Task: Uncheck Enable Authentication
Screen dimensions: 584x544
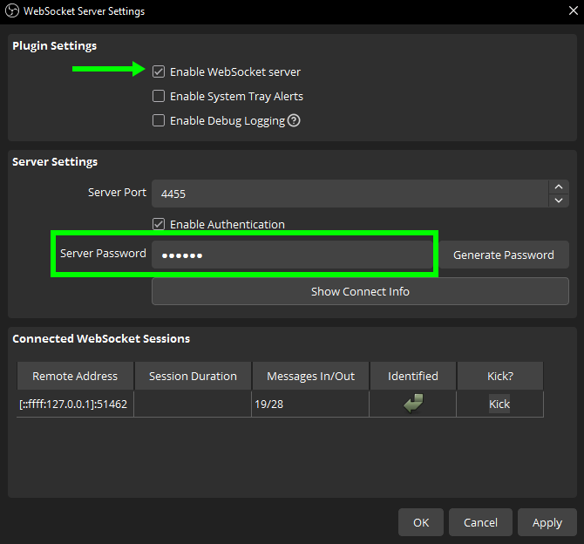Action: [x=159, y=224]
